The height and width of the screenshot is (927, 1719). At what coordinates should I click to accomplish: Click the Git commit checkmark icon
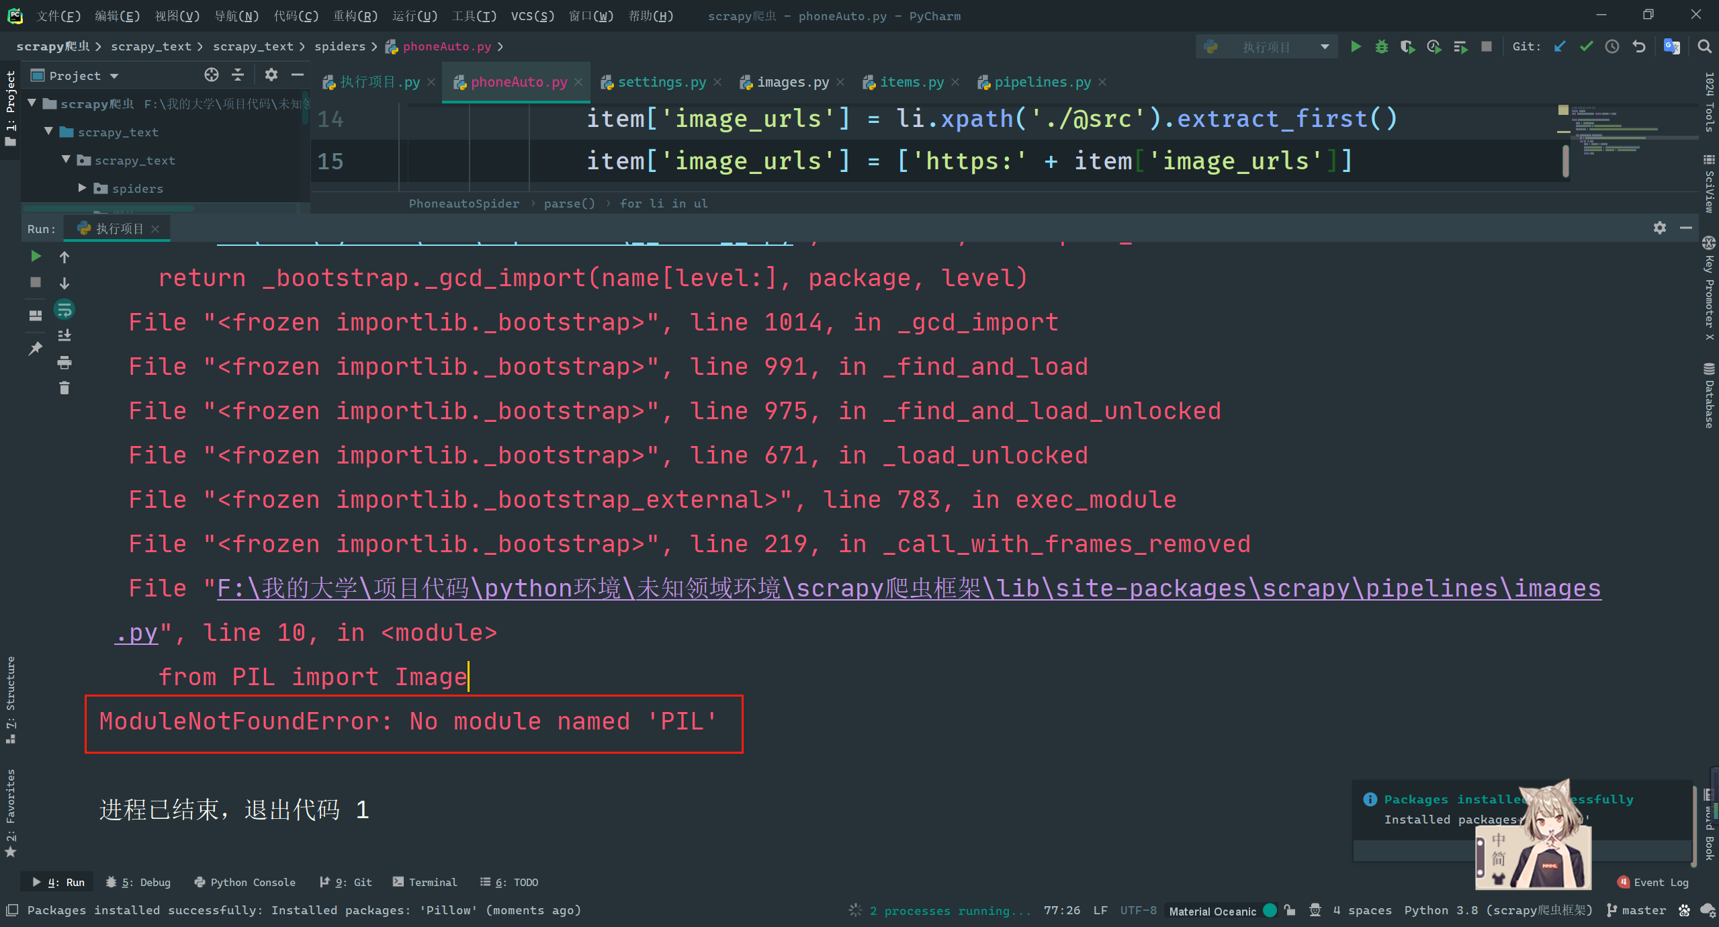pos(1586,46)
